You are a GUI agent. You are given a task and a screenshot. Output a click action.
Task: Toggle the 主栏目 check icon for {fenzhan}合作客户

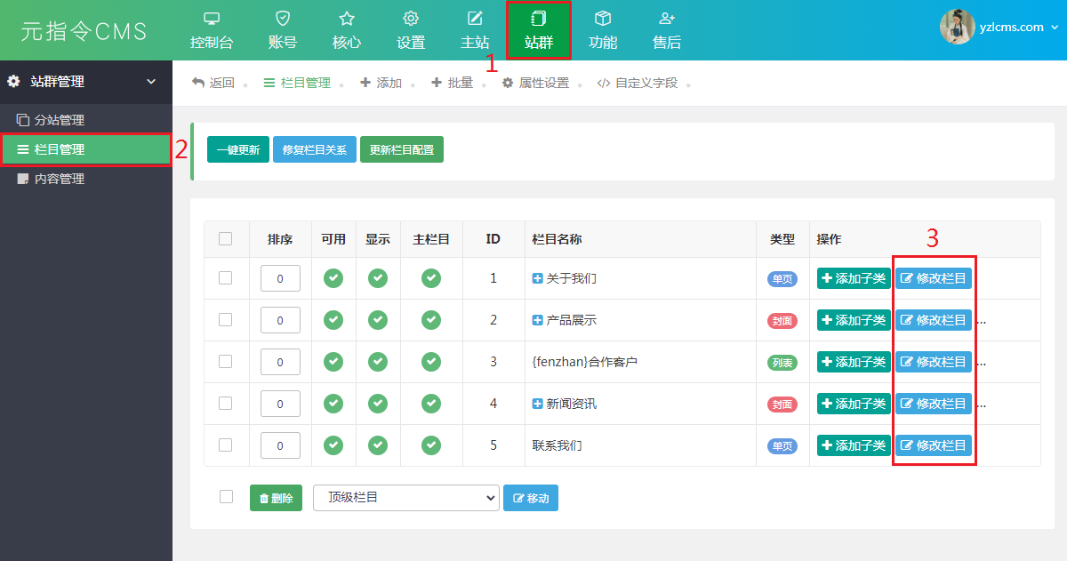(431, 362)
